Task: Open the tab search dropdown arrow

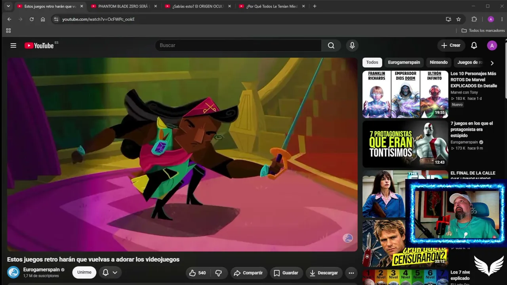Action: tap(8, 6)
